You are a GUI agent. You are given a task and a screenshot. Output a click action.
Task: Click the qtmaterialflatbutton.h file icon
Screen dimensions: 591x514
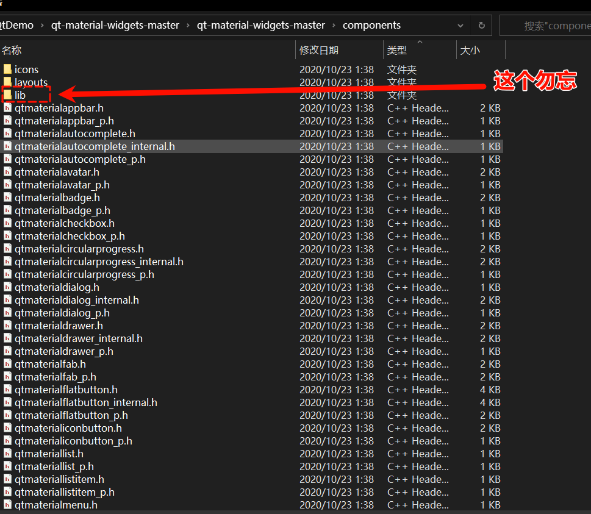7,390
